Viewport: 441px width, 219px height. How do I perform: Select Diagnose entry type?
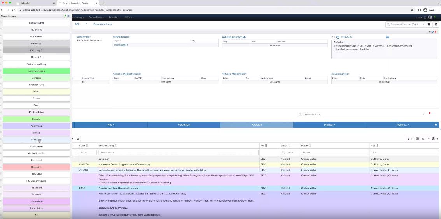pyautogui.click(x=36, y=140)
